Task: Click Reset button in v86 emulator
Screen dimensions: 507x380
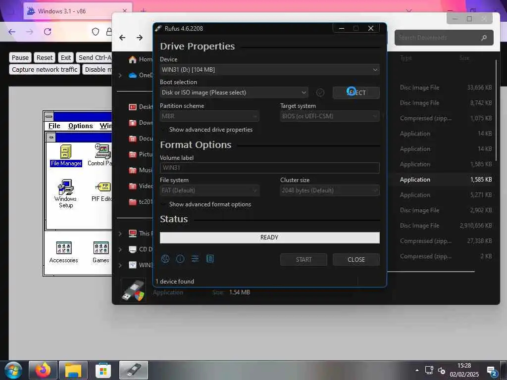Action: pyautogui.click(x=45, y=58)
